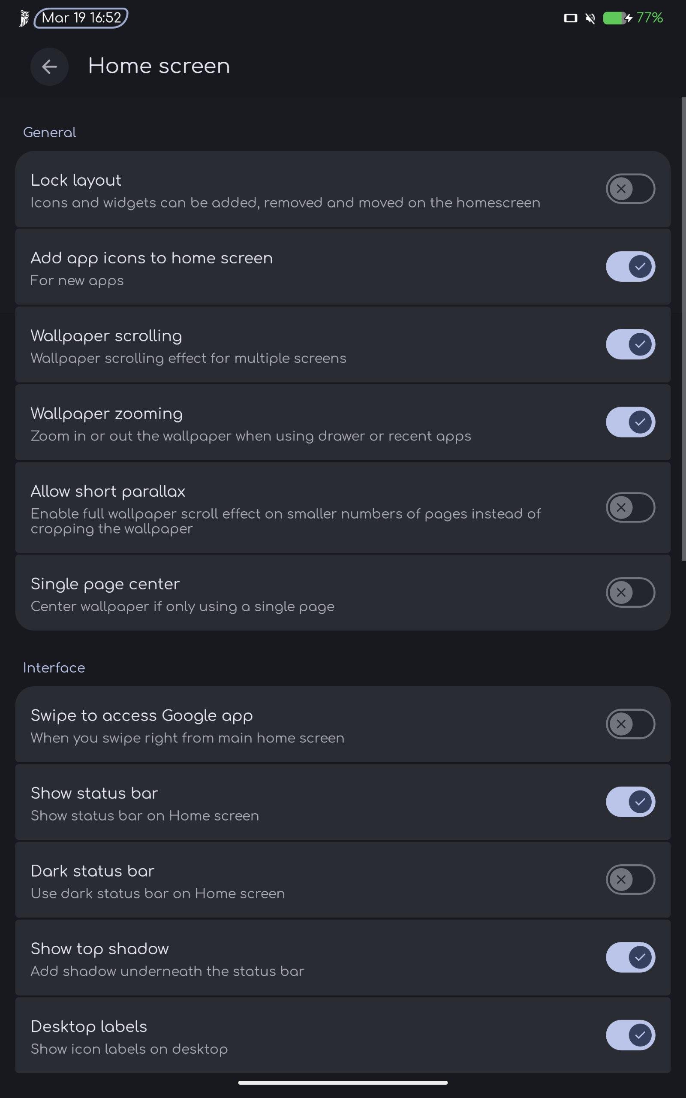Tap the owl icon in status bar
Screen dimensions: 686x1098
pyautogui.click(x=24, y=18)
